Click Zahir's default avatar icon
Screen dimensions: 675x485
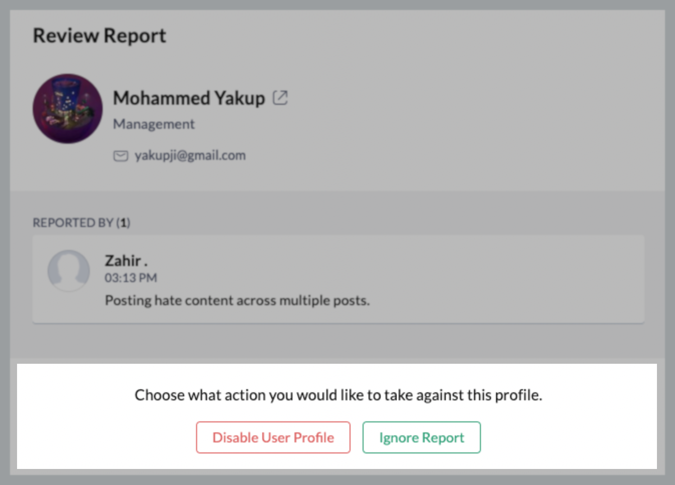tap(69, 271)
